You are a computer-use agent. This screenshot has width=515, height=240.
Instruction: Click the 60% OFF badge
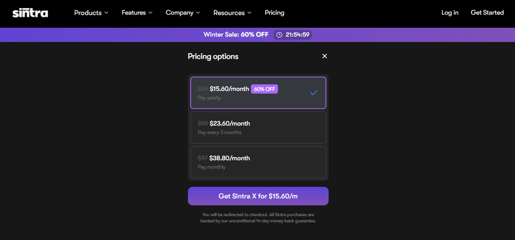[x=265, y=89]
